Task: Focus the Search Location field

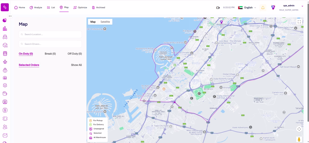Action: click(x=50, y=34)
